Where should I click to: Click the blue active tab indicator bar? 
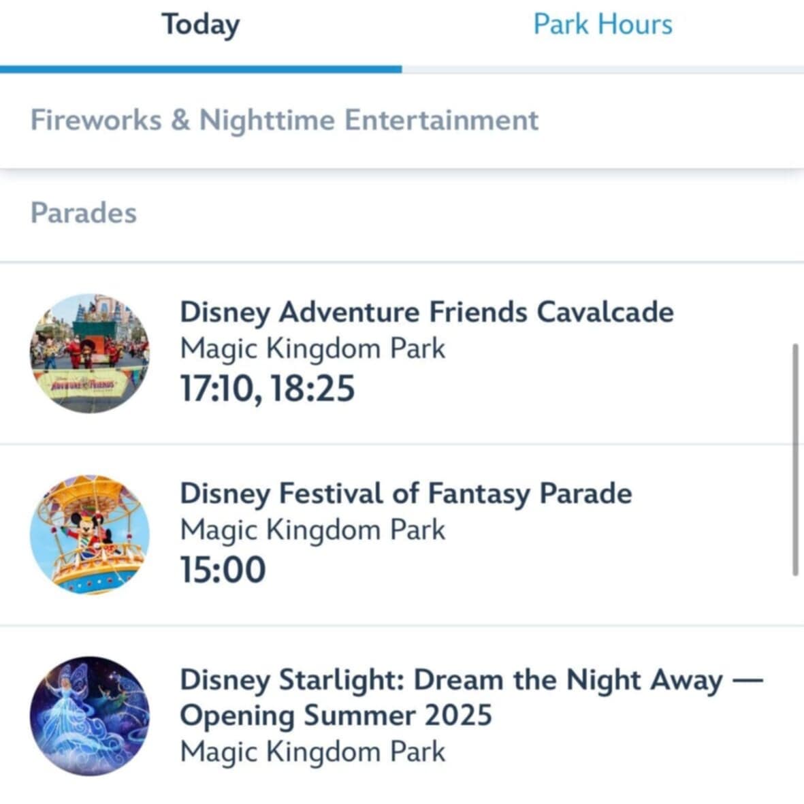pyautogui.click(x=201, y=69)
